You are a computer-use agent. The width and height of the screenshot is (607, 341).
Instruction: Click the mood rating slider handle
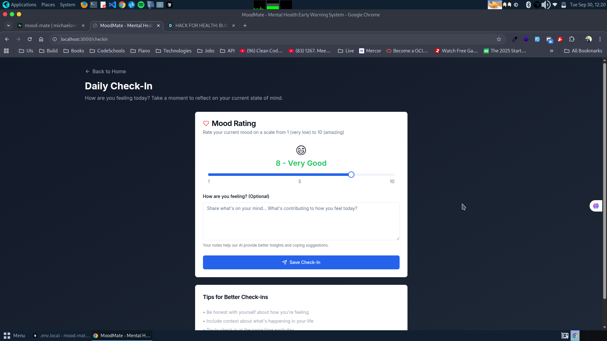[x=351, y=175]
